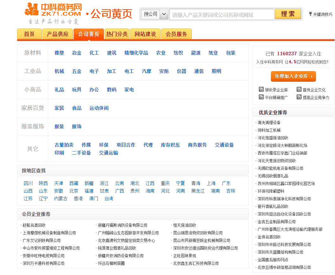This screenshot has height=275, width=335.
Task: Open the 广东 region link
Action: coord(226,183)
